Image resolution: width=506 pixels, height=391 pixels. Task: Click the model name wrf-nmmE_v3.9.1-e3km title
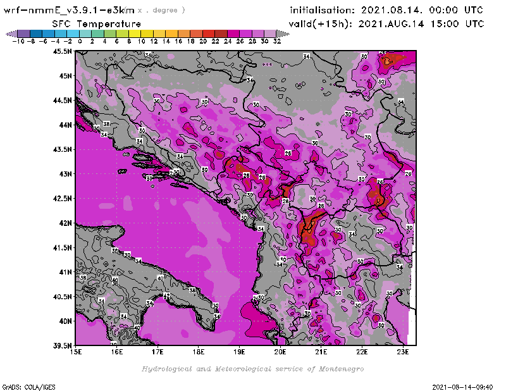[x=69, y=10]
